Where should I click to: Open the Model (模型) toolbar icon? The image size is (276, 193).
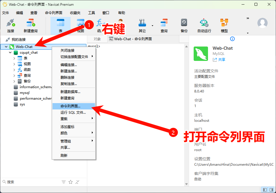224,26
